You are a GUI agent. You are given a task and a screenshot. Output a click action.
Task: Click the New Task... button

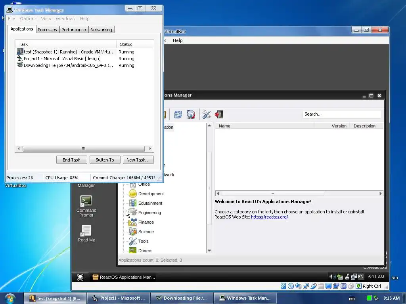[138, 160]
